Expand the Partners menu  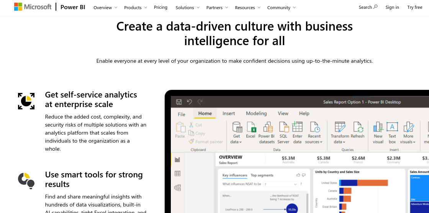coord(217,8)
